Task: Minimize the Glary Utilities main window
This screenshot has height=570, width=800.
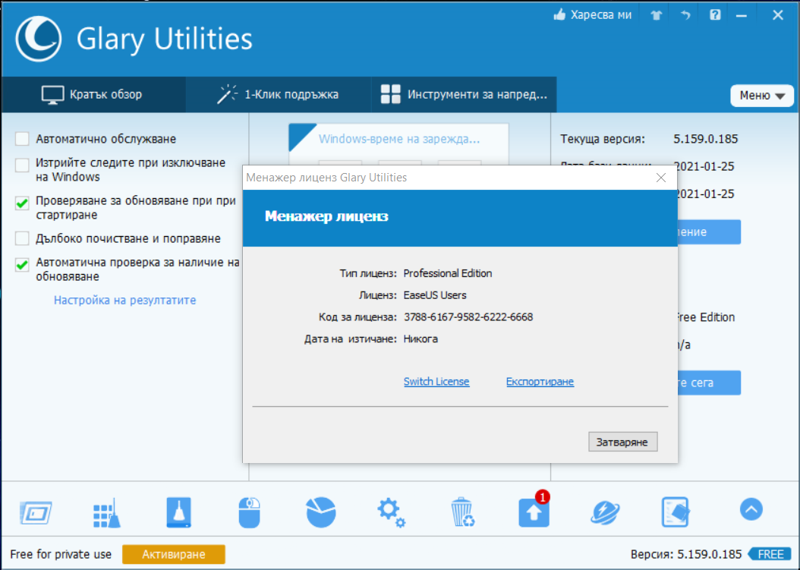Action: click(742, 16)
